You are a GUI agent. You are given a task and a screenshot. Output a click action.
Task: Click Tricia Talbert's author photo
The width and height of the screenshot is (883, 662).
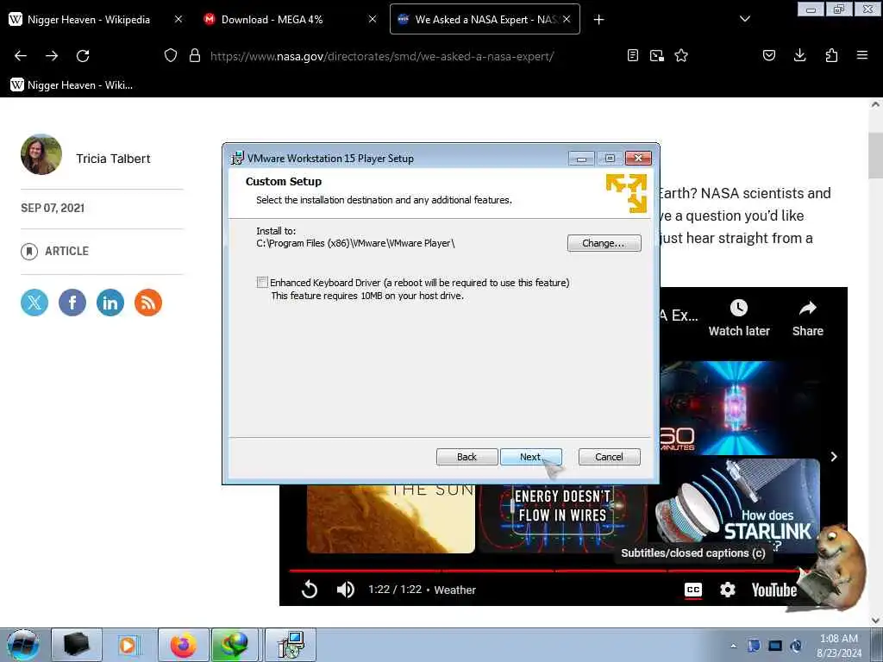tap(41, 154)
